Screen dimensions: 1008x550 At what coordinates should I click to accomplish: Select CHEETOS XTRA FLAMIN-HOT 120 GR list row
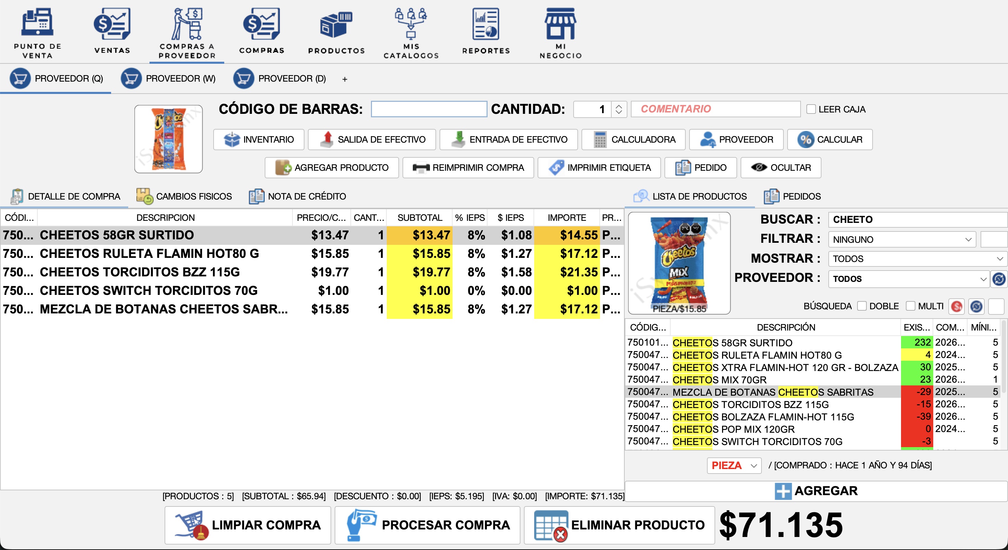(x=813, y=367)
